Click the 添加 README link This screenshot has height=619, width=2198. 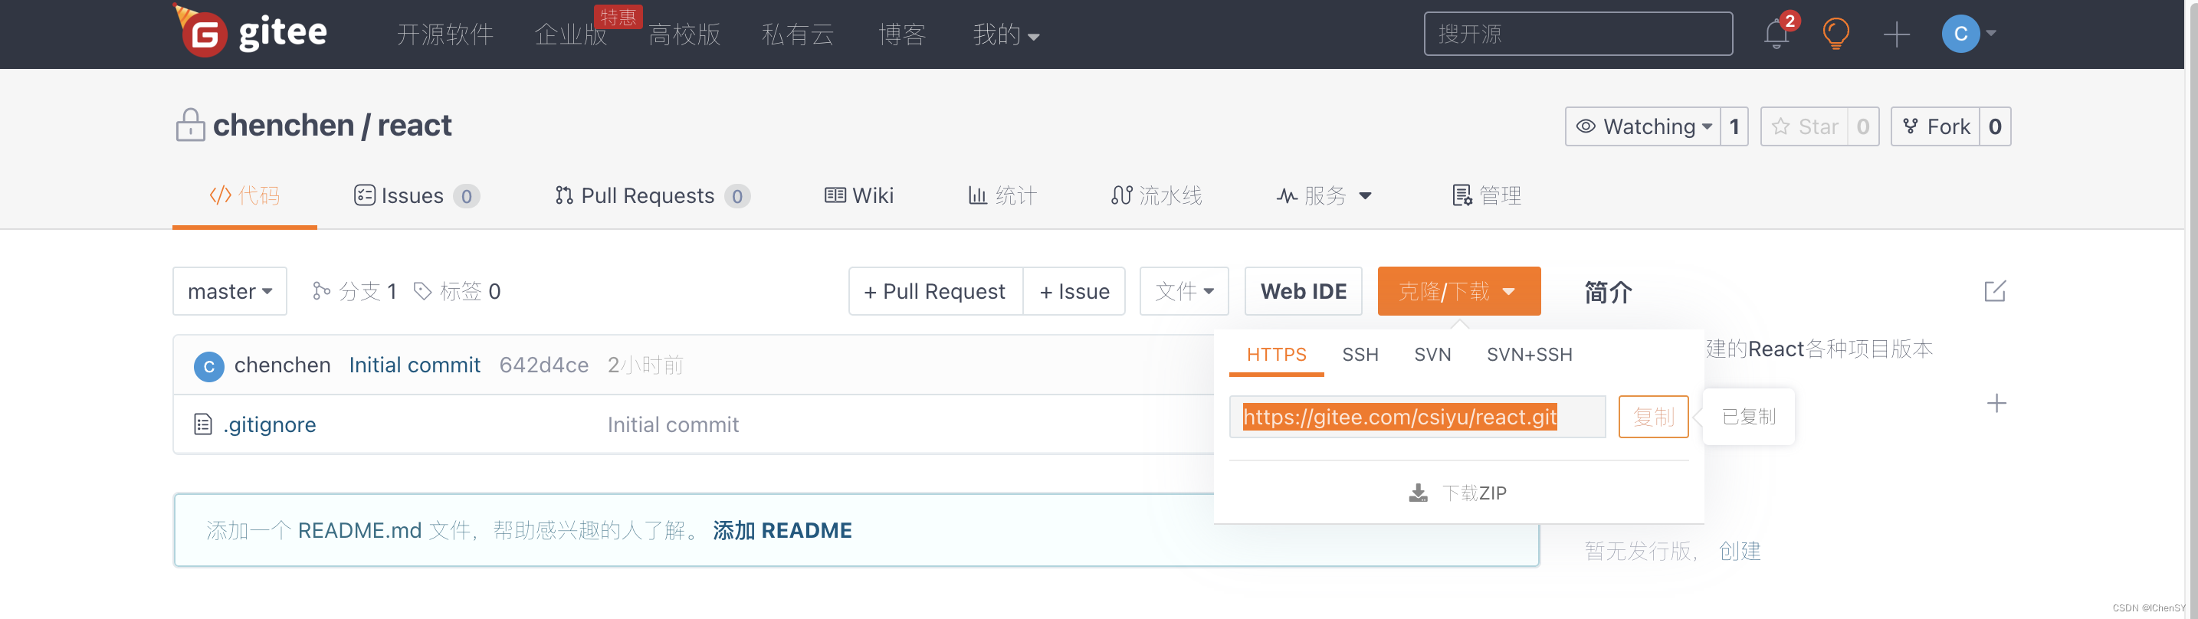pos(782,530)
